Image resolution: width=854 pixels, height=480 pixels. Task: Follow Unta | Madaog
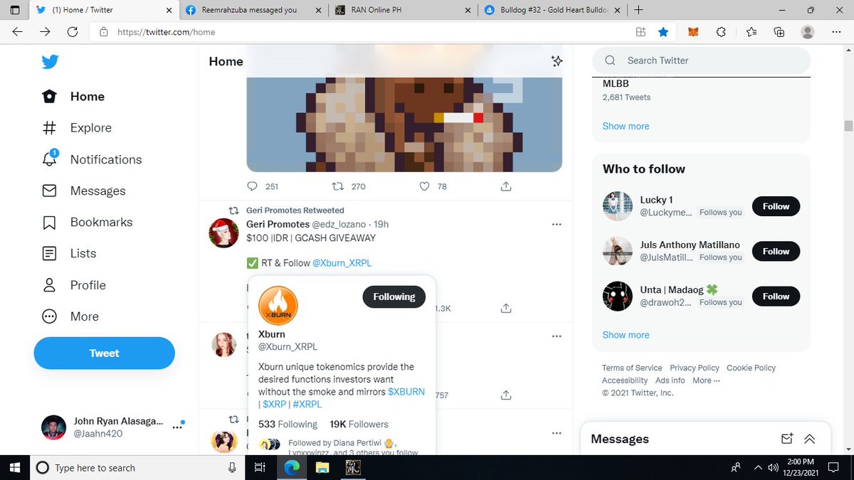(x=776, y=296)
